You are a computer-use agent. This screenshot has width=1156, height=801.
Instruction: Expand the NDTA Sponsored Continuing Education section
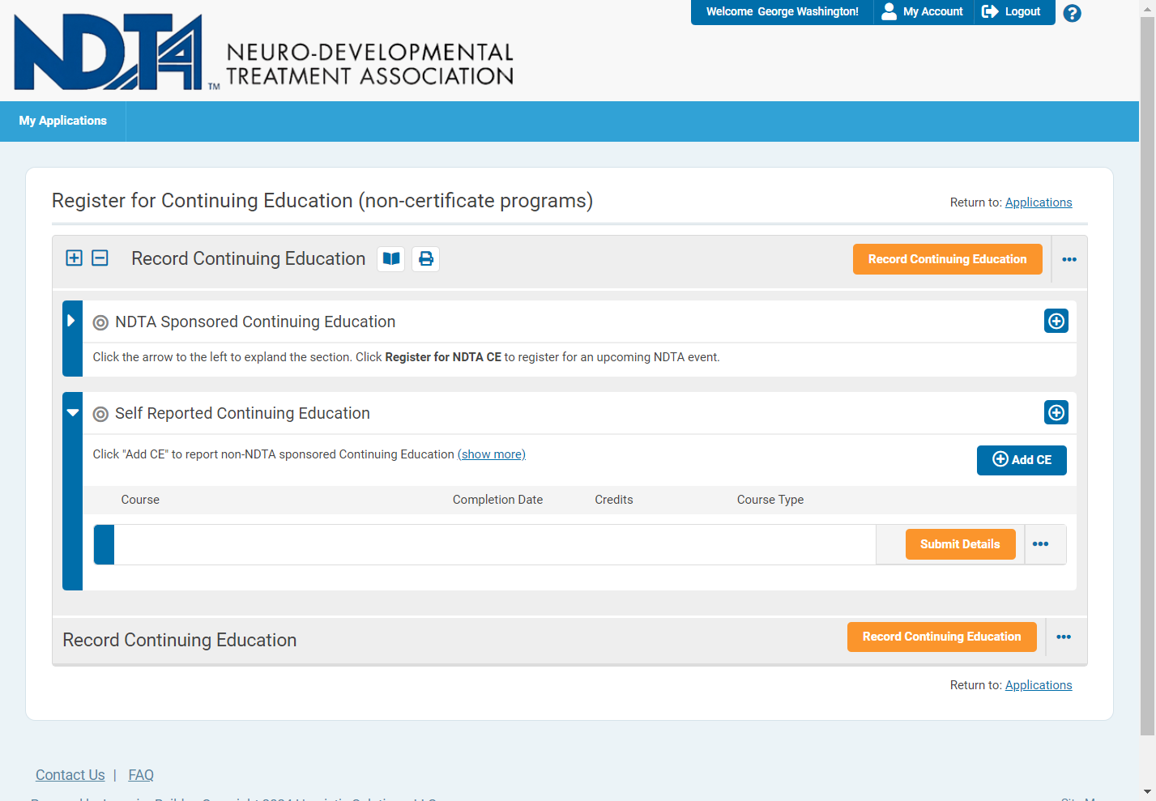[71, 321]
